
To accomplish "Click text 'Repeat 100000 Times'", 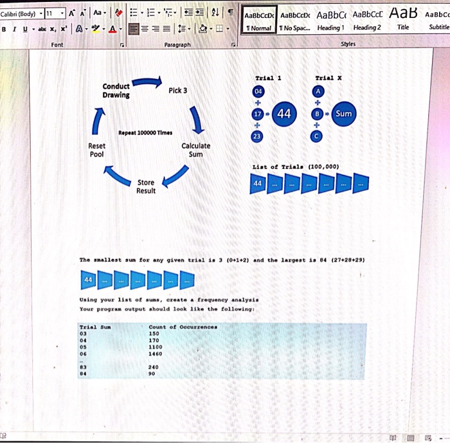I will [145, 132].
